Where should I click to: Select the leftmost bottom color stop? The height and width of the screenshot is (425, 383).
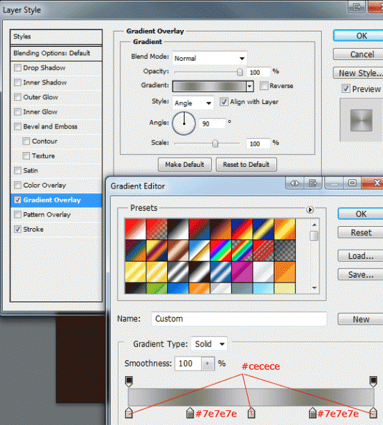[129, 412]
